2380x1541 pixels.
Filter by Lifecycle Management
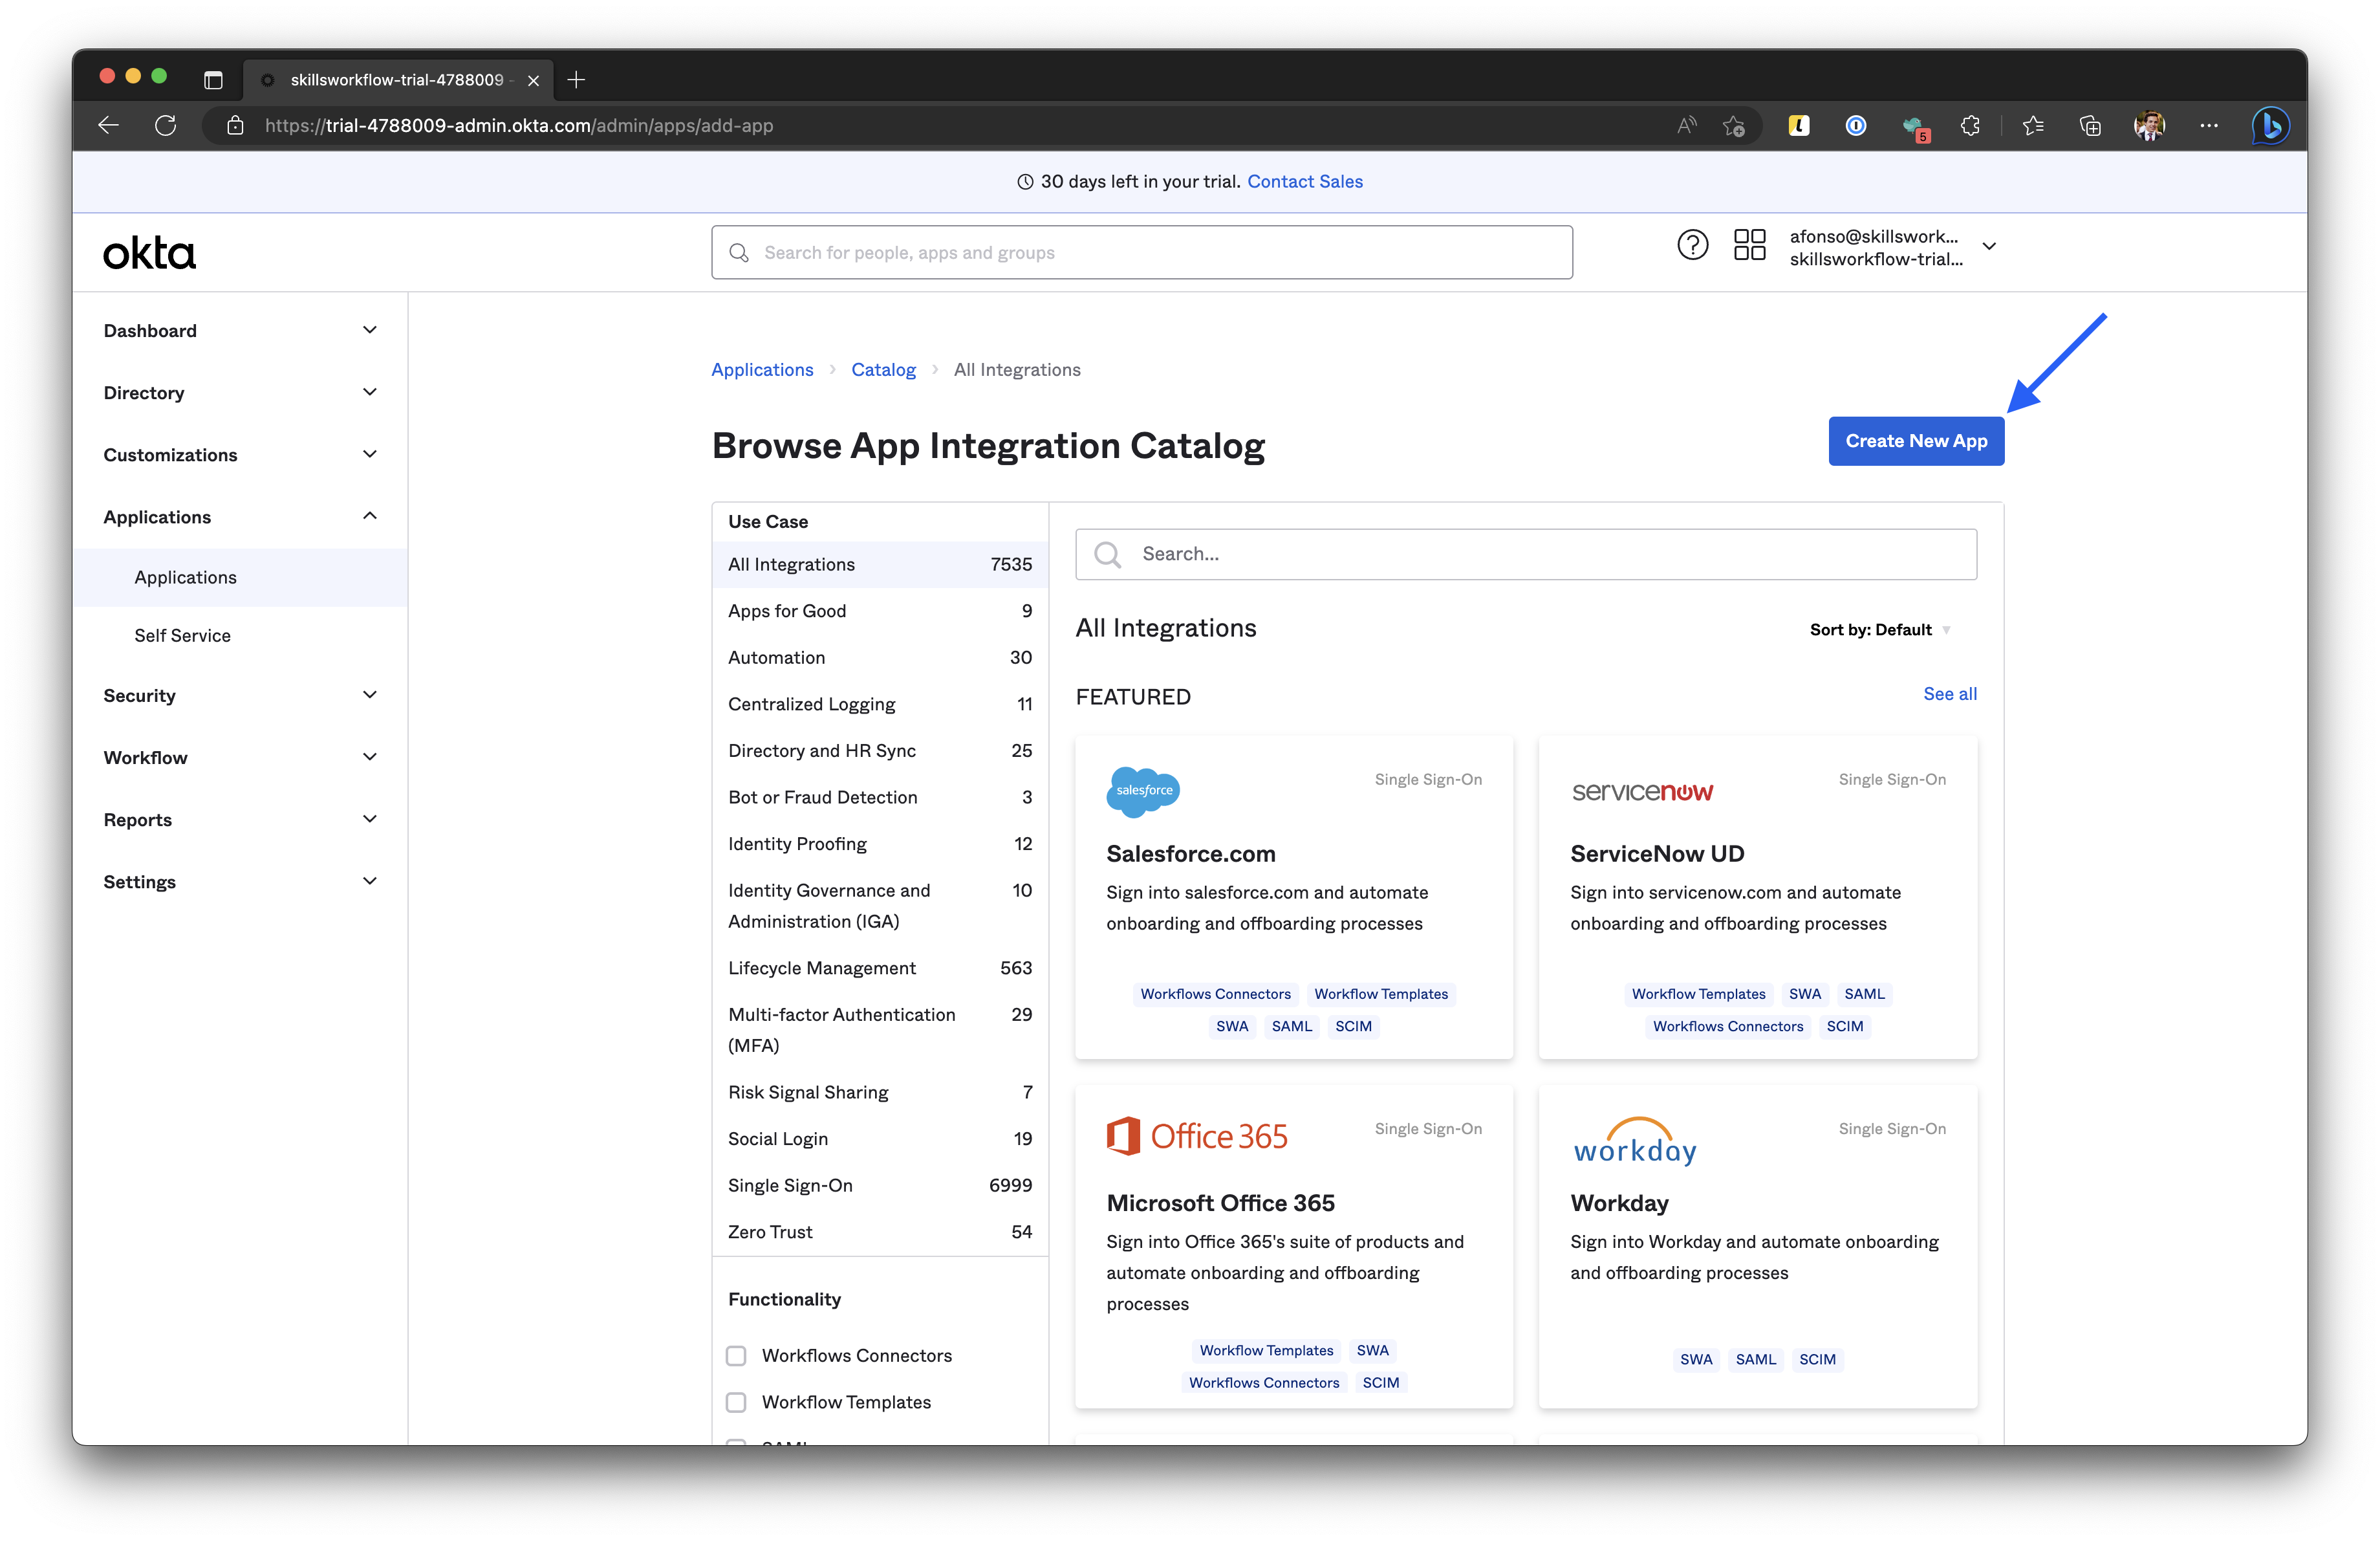pos(880,968)
